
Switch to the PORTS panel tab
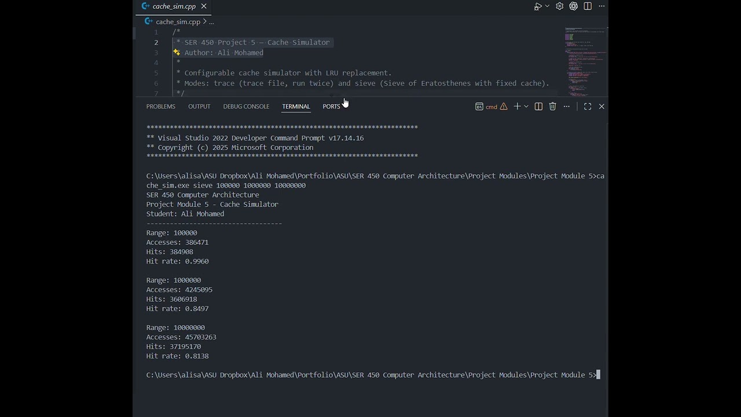pyautogui.click(x=331, y=107)
